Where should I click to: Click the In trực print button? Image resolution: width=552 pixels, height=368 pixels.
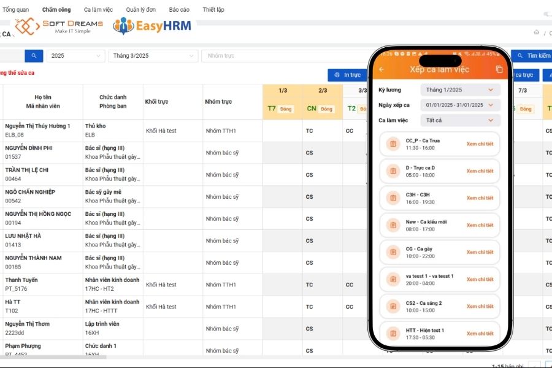[x=348, y=75]
